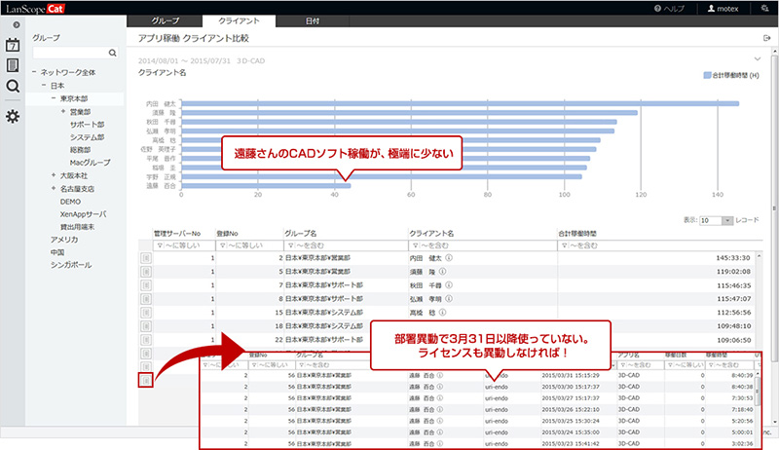The image size is (779, 450).
Task: Click the LanScope Cat logo
Action: coord(35,9)
